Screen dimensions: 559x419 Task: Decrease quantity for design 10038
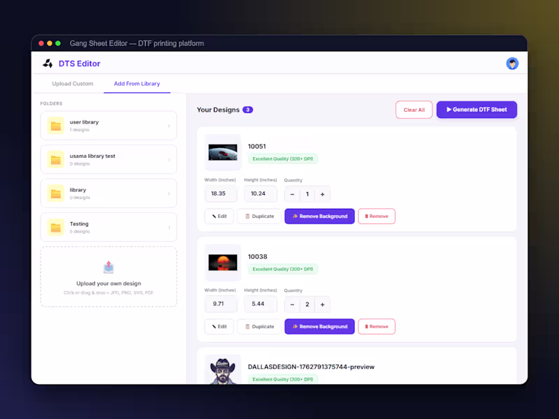tap(292, 304)
